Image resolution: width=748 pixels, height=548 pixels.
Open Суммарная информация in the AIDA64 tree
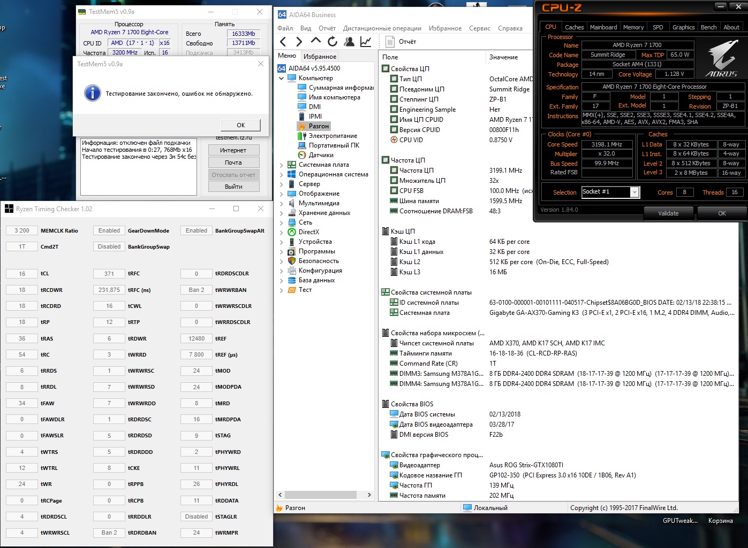[x=336, y=88]
